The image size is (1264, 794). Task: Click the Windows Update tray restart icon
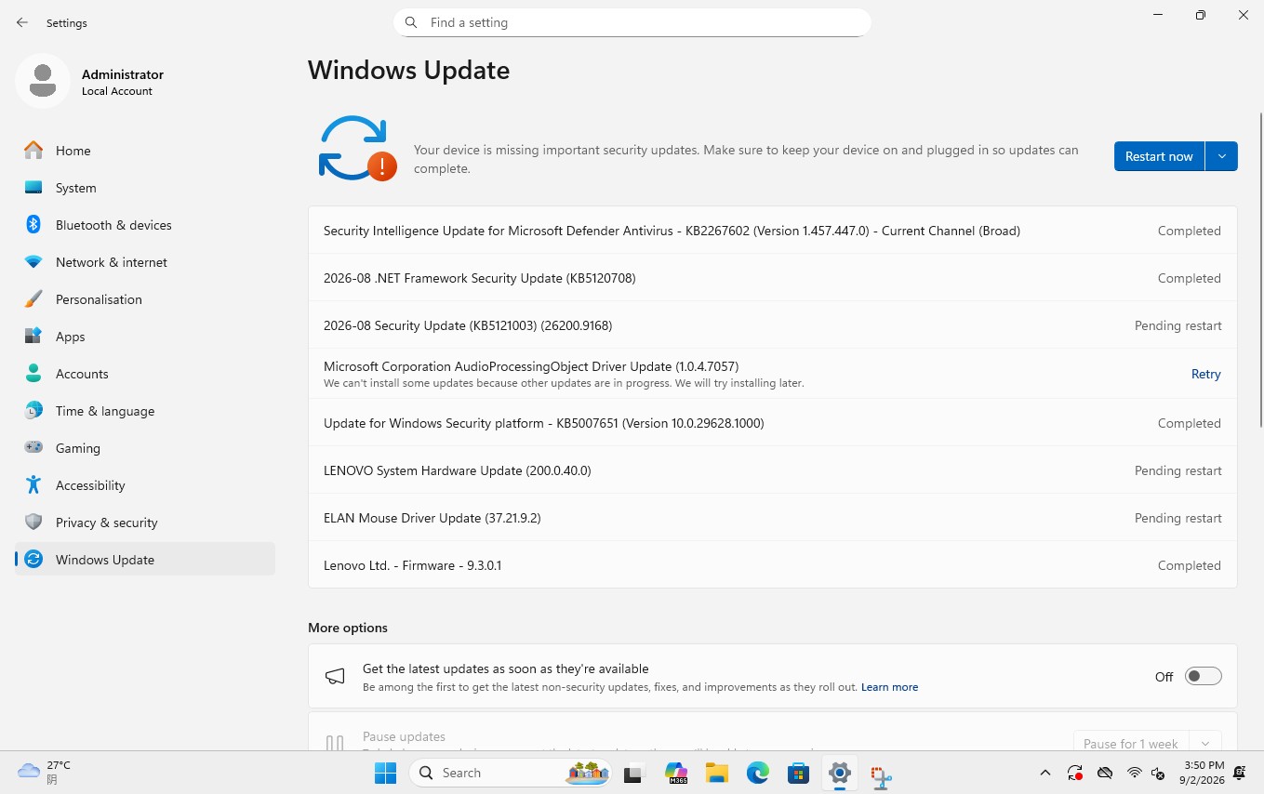click(x=1075, y=773)
